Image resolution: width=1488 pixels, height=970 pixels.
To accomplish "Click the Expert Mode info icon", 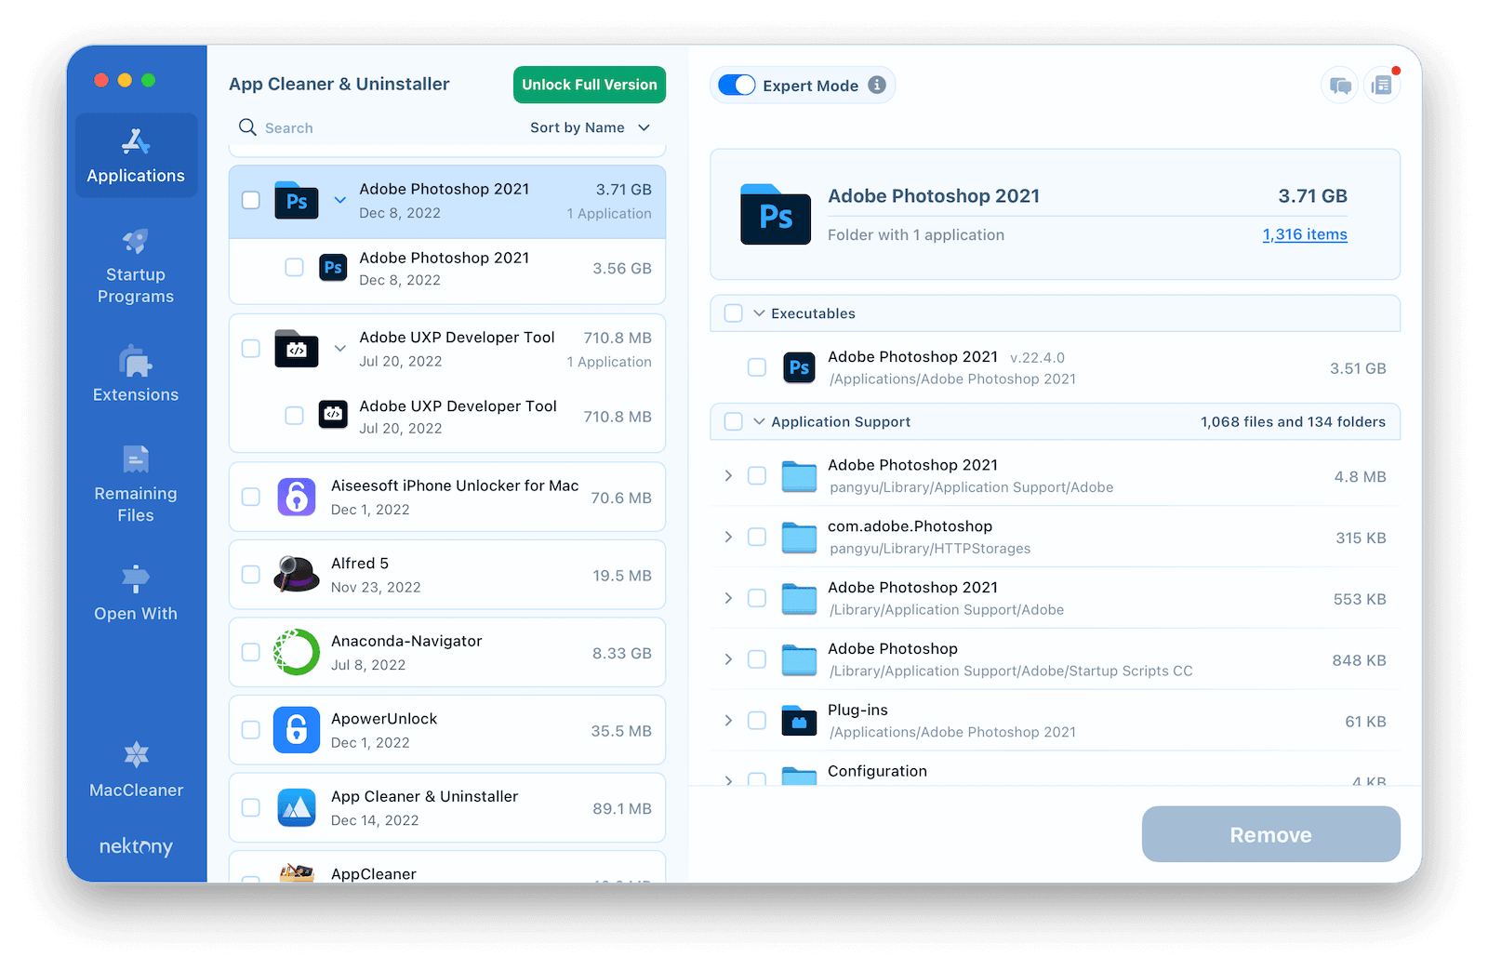I will point(877,85).
